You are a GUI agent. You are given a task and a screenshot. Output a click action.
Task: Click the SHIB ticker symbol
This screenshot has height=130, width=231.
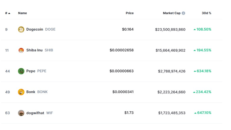[49, 50]
